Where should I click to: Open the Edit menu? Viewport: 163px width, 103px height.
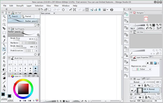(11, 6)
